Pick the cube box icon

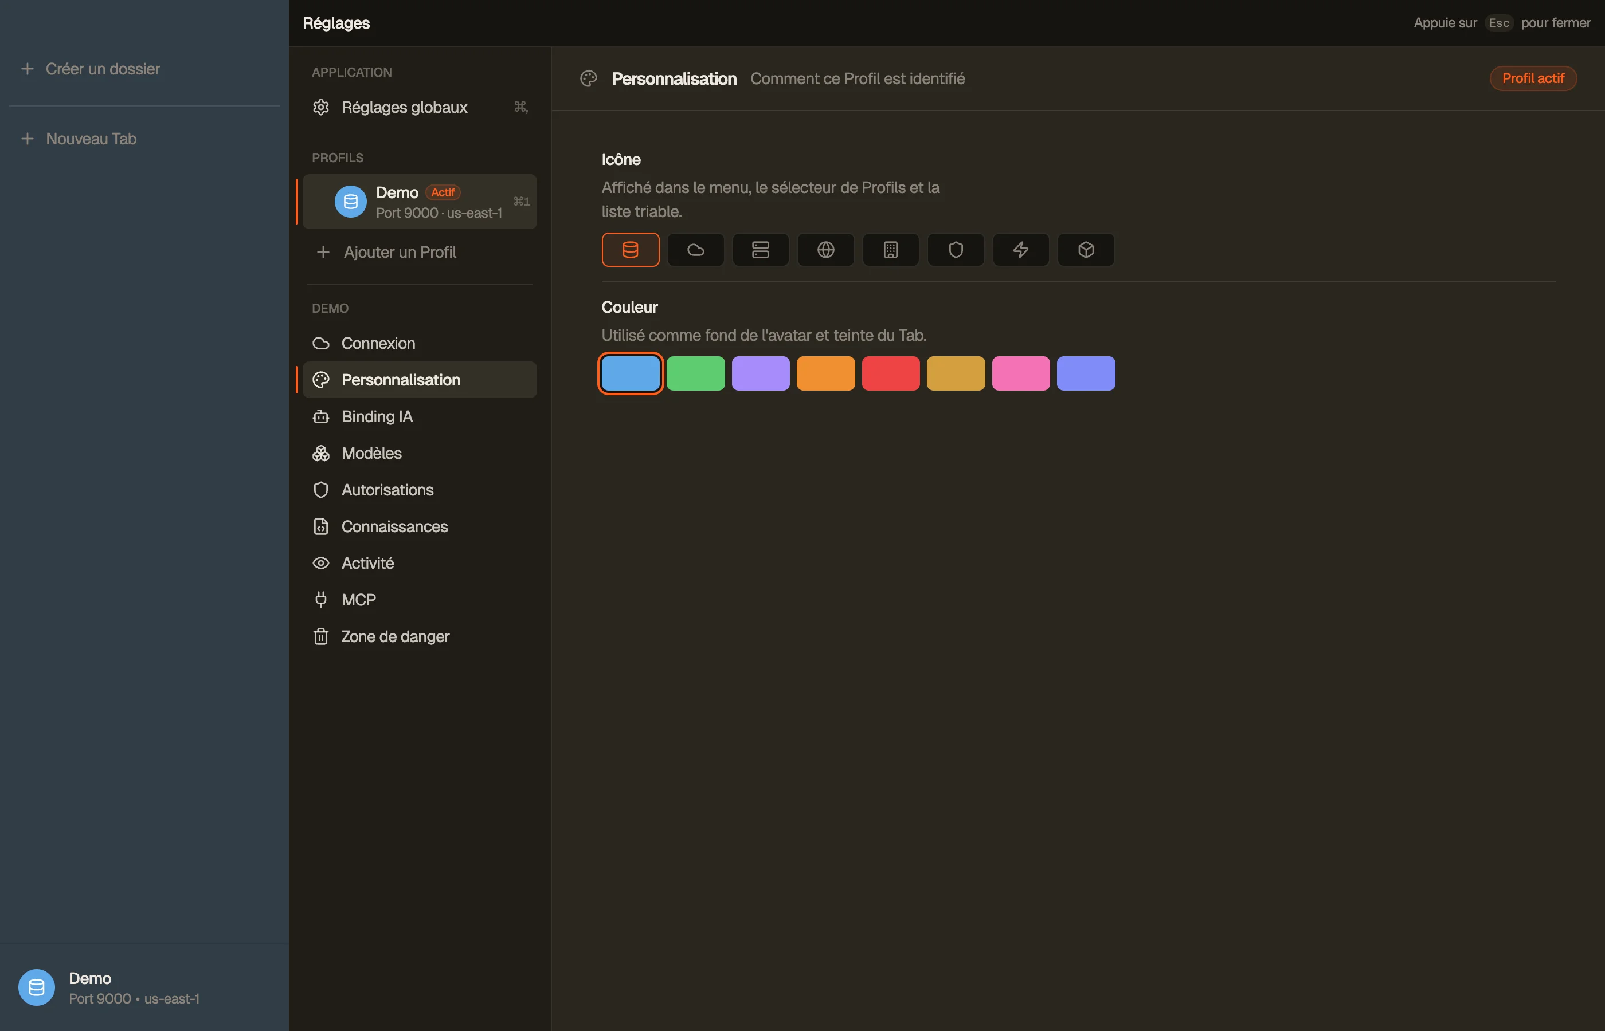point(1086,250)
